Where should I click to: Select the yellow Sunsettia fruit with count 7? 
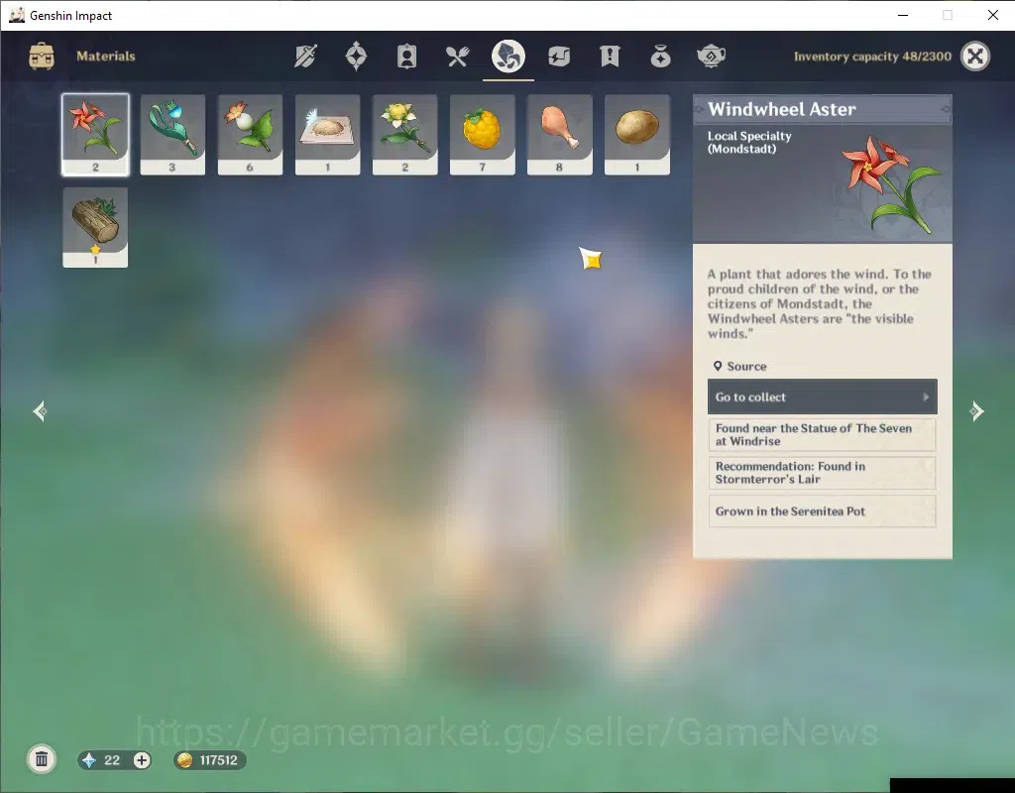[x=483, y=135]
